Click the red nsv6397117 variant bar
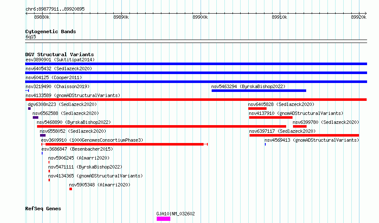 304,135
